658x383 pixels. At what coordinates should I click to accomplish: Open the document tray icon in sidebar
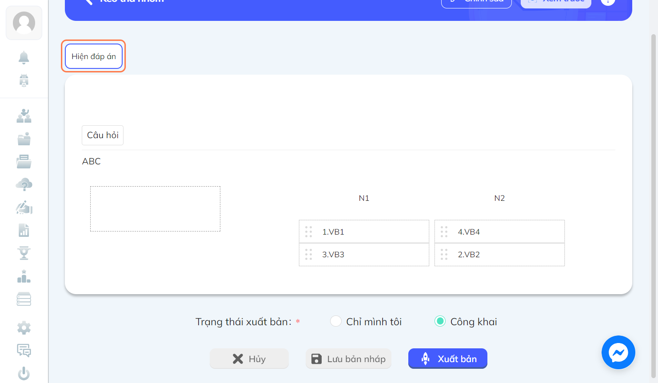[x=24, y=162]
